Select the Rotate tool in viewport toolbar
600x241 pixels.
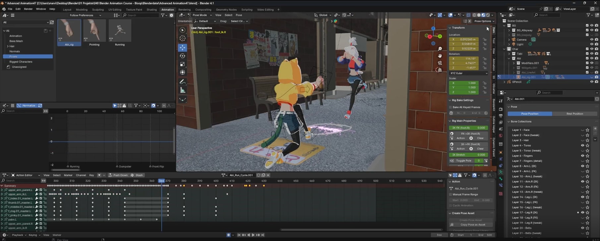(183, 56)
